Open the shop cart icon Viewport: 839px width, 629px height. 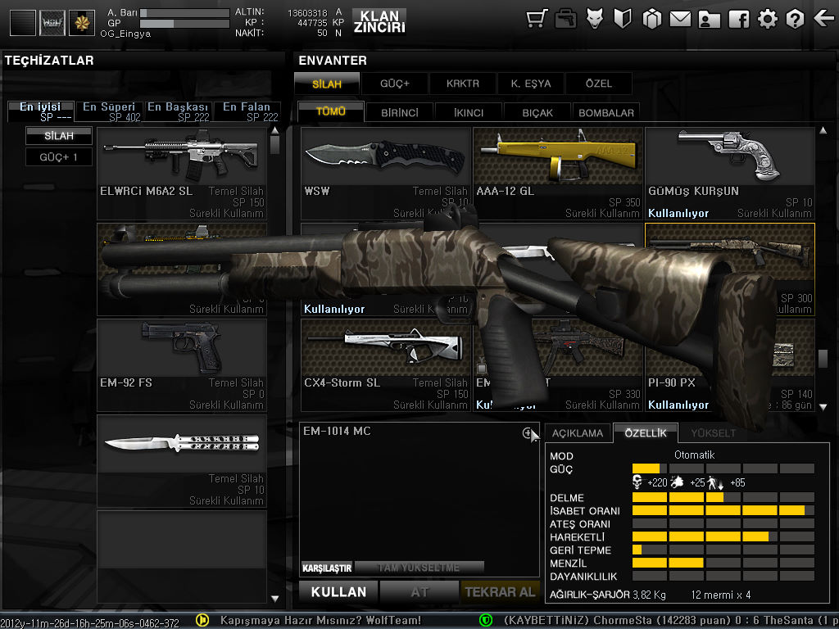537,19
